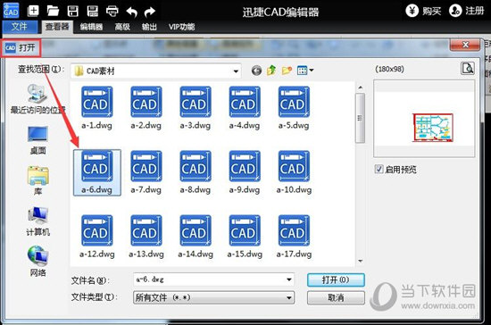
Task: Select file a-6.dwg
Action: click(x=96, y=172)
